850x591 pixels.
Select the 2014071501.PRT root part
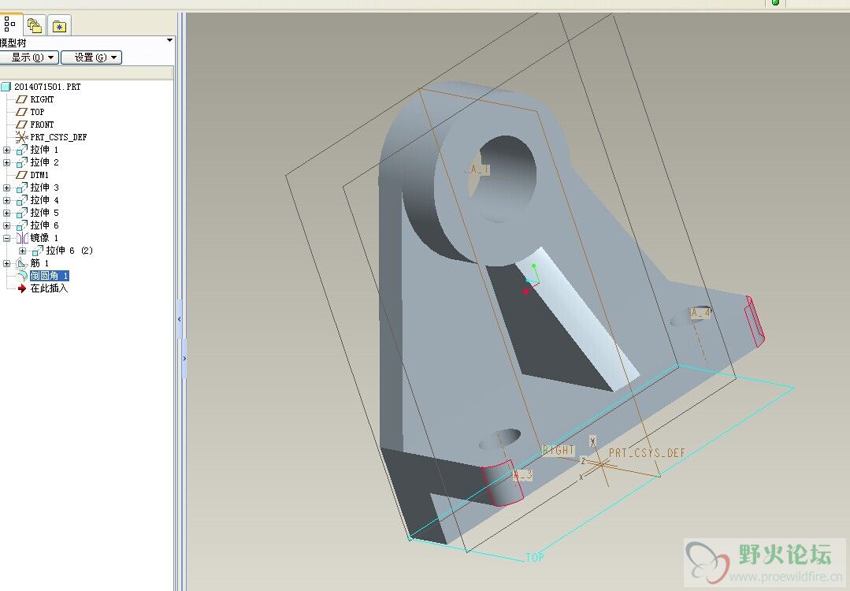46,87
